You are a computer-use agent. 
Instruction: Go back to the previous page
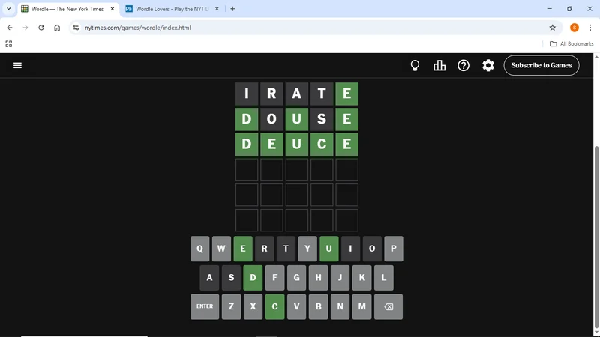[10, 28]
